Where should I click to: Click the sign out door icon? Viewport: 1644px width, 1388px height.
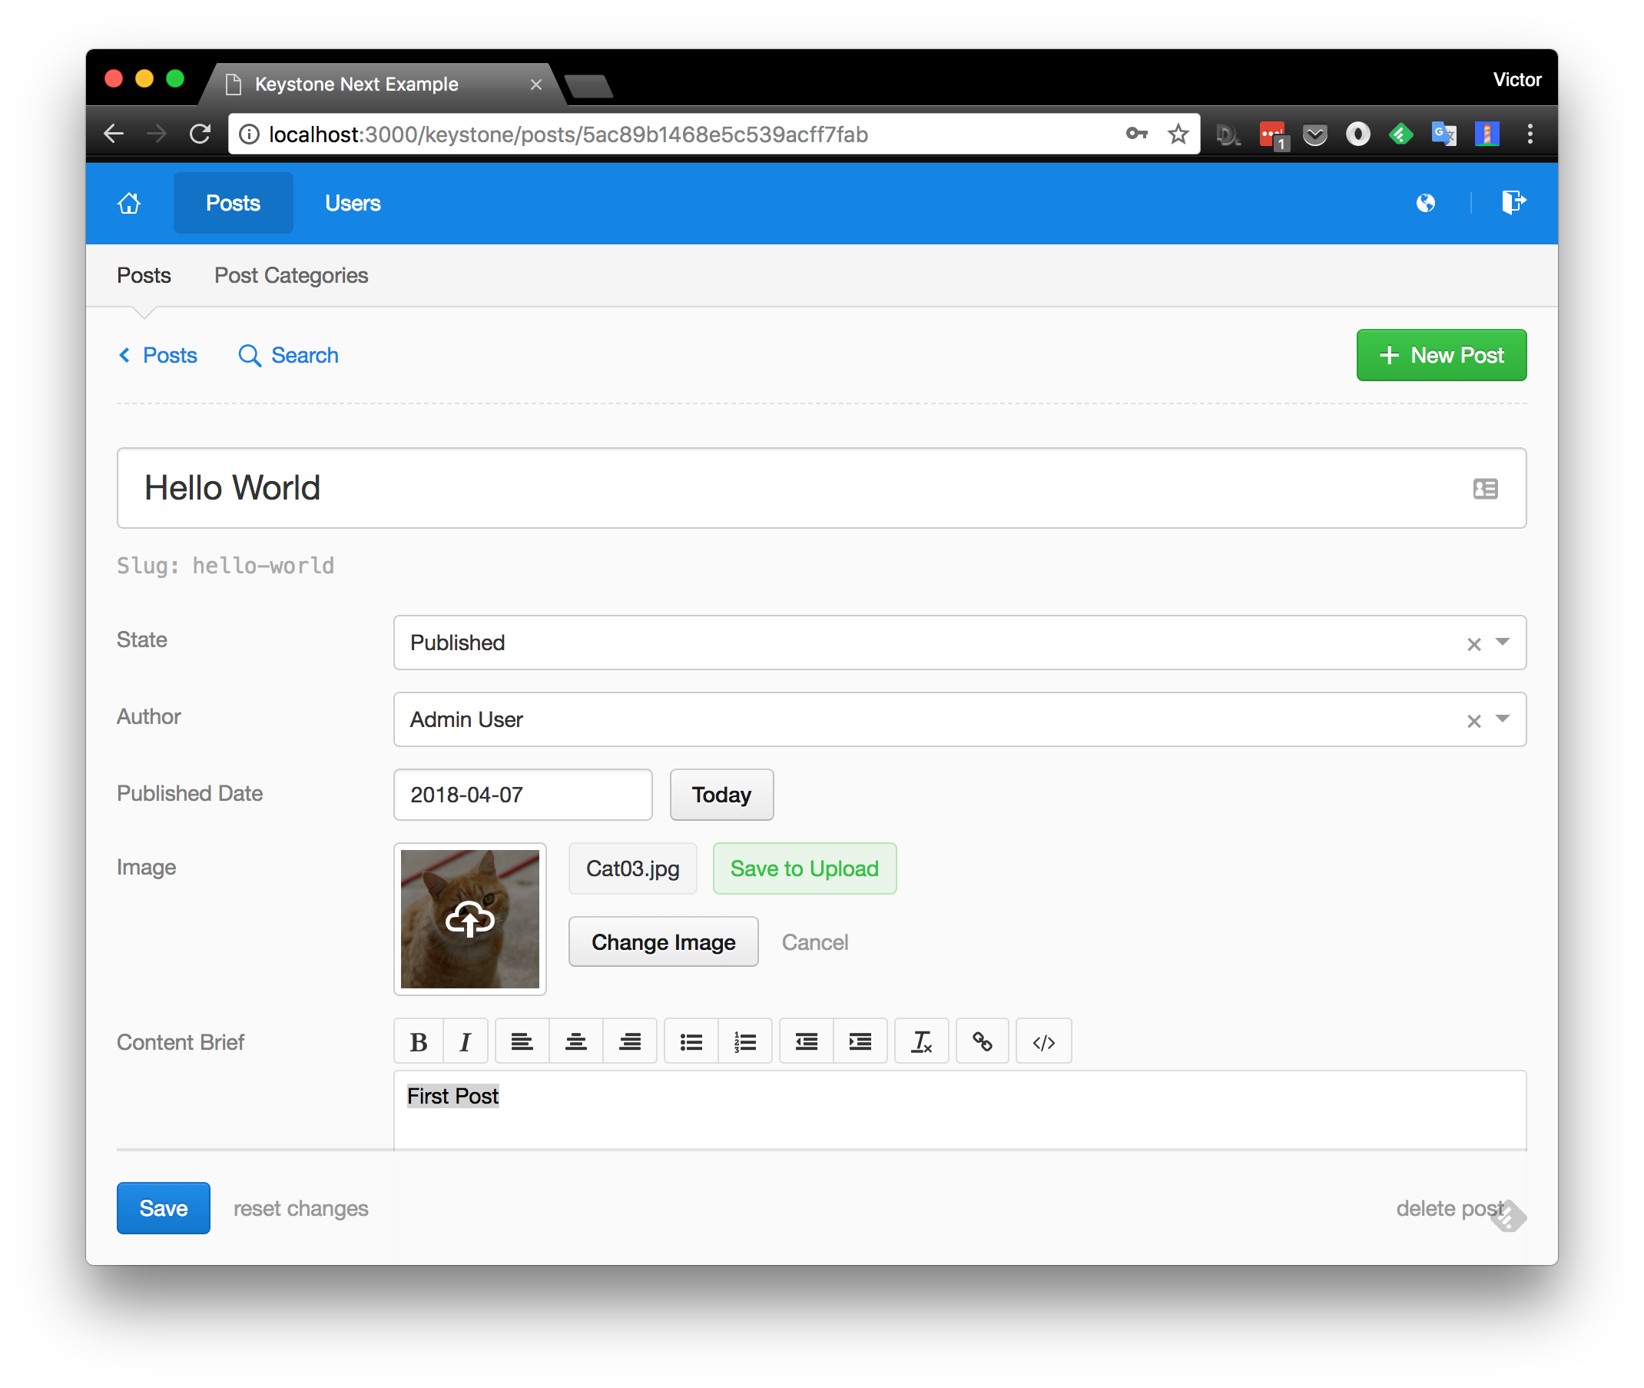click(1513, 202)
